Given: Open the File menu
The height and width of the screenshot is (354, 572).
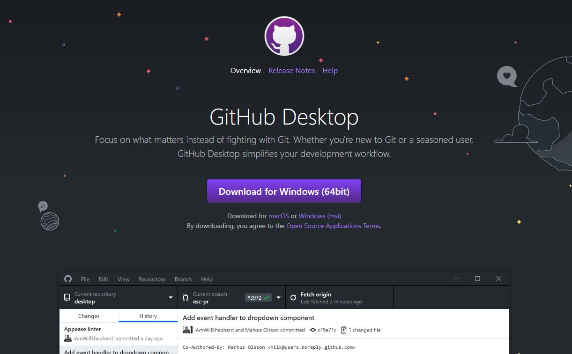Looking at the screenshot, I should 85,279.
